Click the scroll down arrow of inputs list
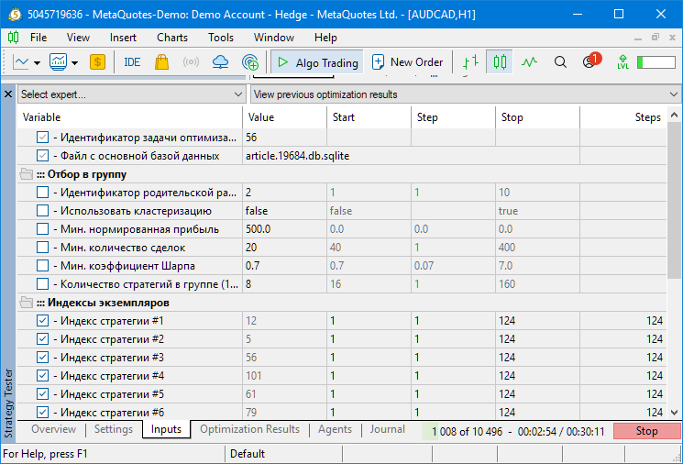The image size is (683, 464). (674, 413)
